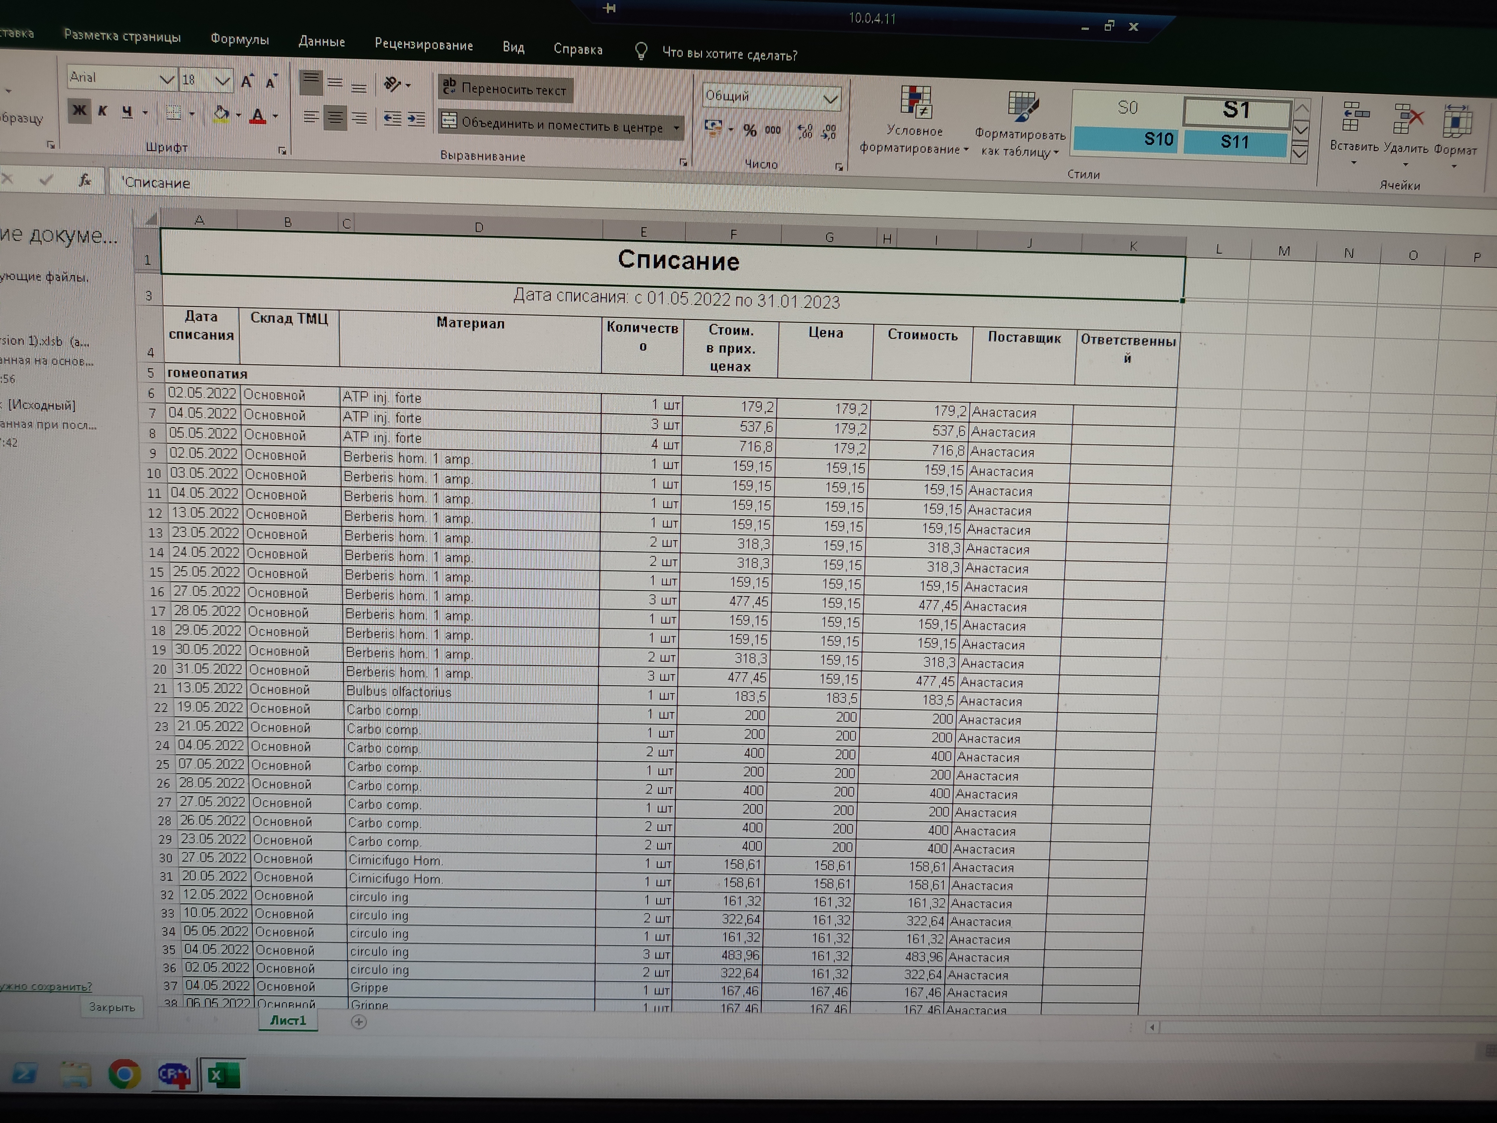
Task: Toggle the Переносить текст wrap option
Action: click(x=506, y=89)
